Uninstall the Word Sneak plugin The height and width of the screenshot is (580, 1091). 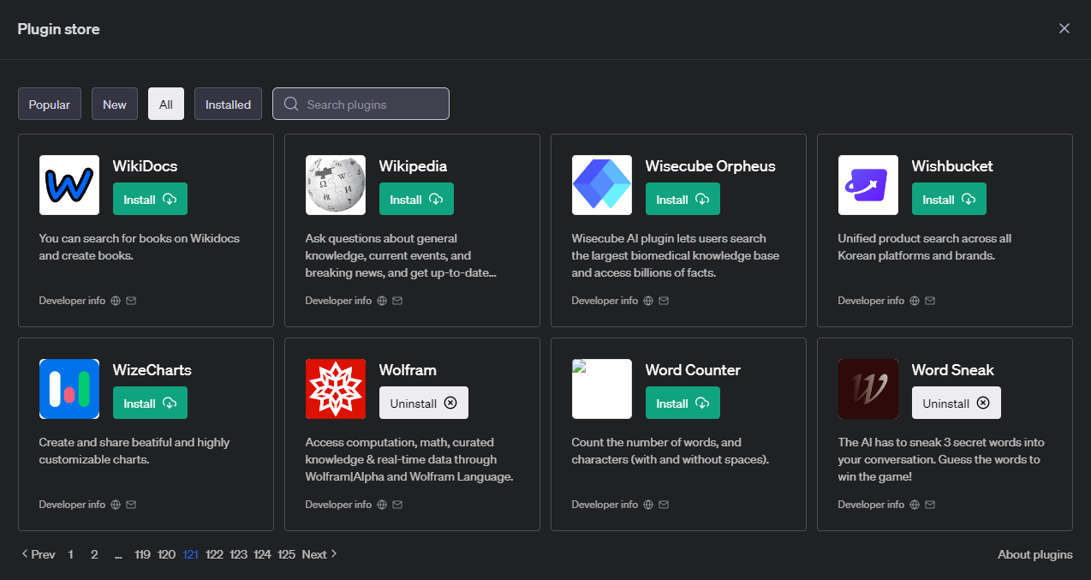[957, 403]
